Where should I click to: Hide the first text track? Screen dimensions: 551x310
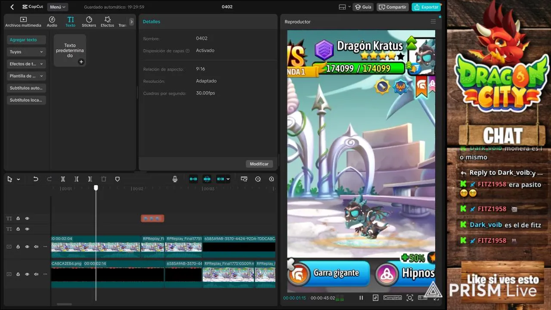pyautogui.click(x=27, y=218)
